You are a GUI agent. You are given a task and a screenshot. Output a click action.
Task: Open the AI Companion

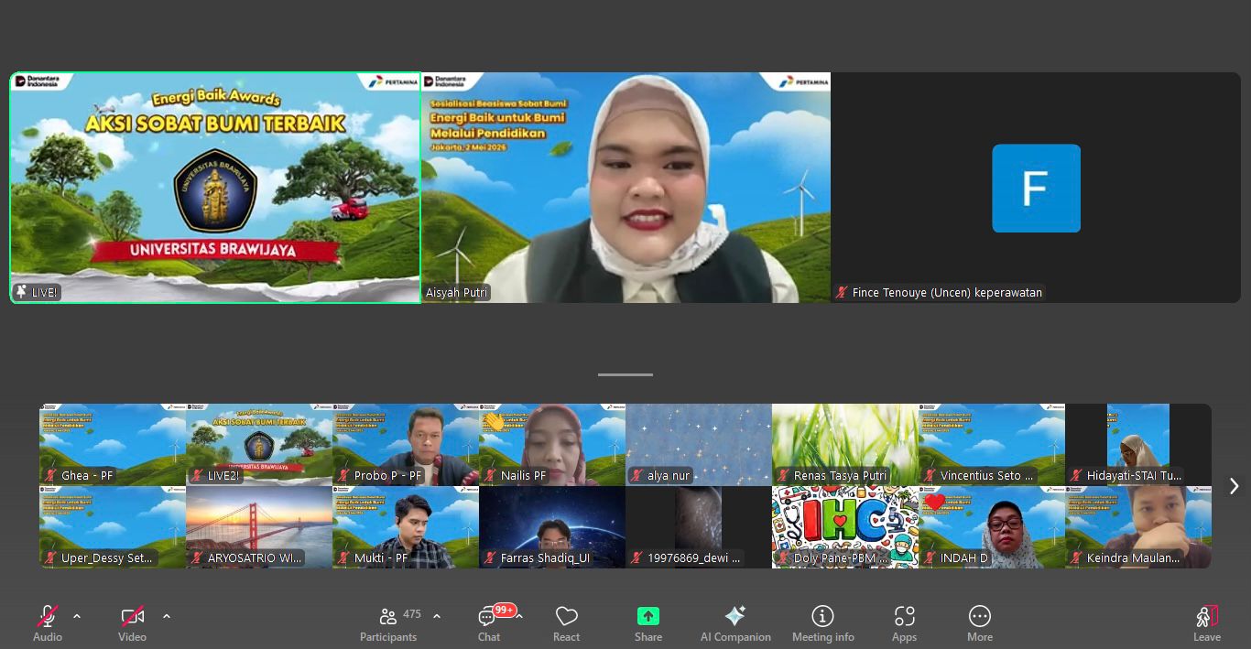tap(735, 623)
